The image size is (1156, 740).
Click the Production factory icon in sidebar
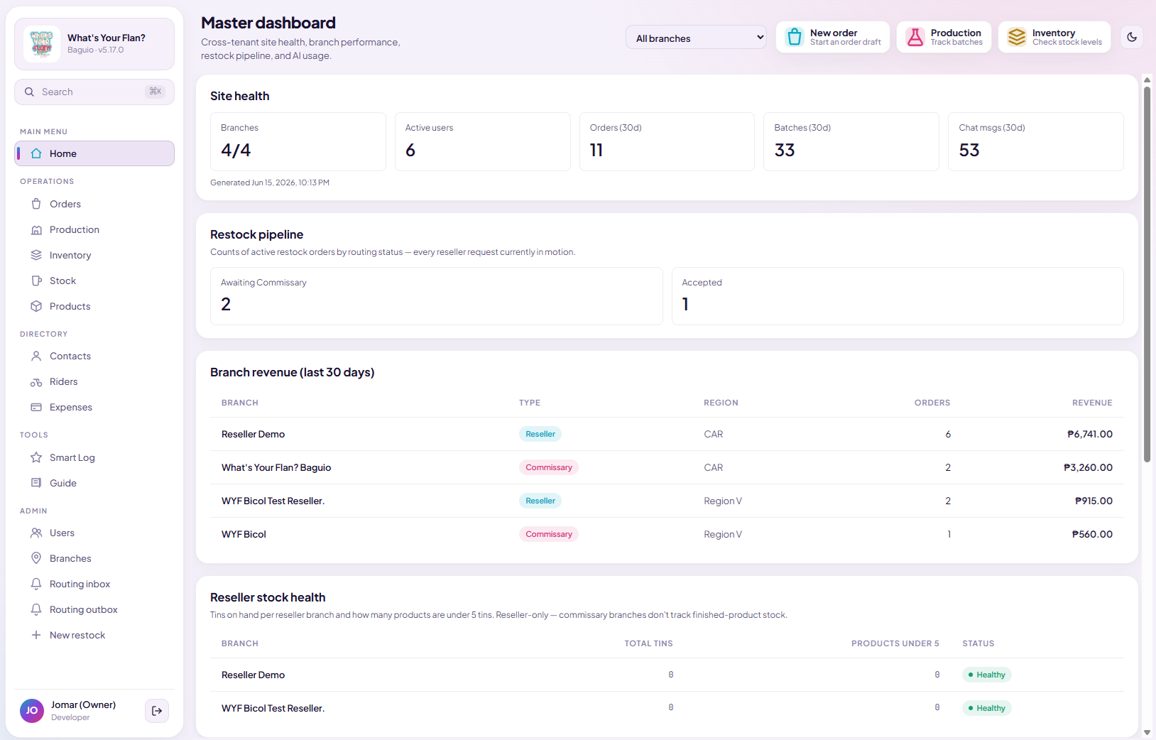(36, 229)
